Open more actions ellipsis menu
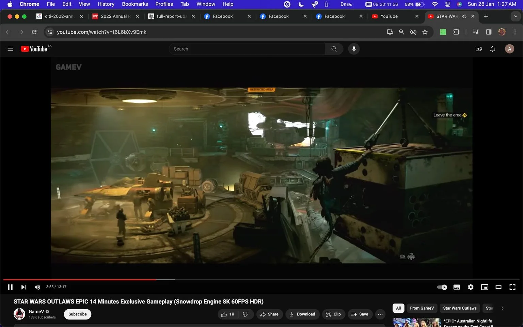This screenshot has width=523, height=327. point(380,314)
